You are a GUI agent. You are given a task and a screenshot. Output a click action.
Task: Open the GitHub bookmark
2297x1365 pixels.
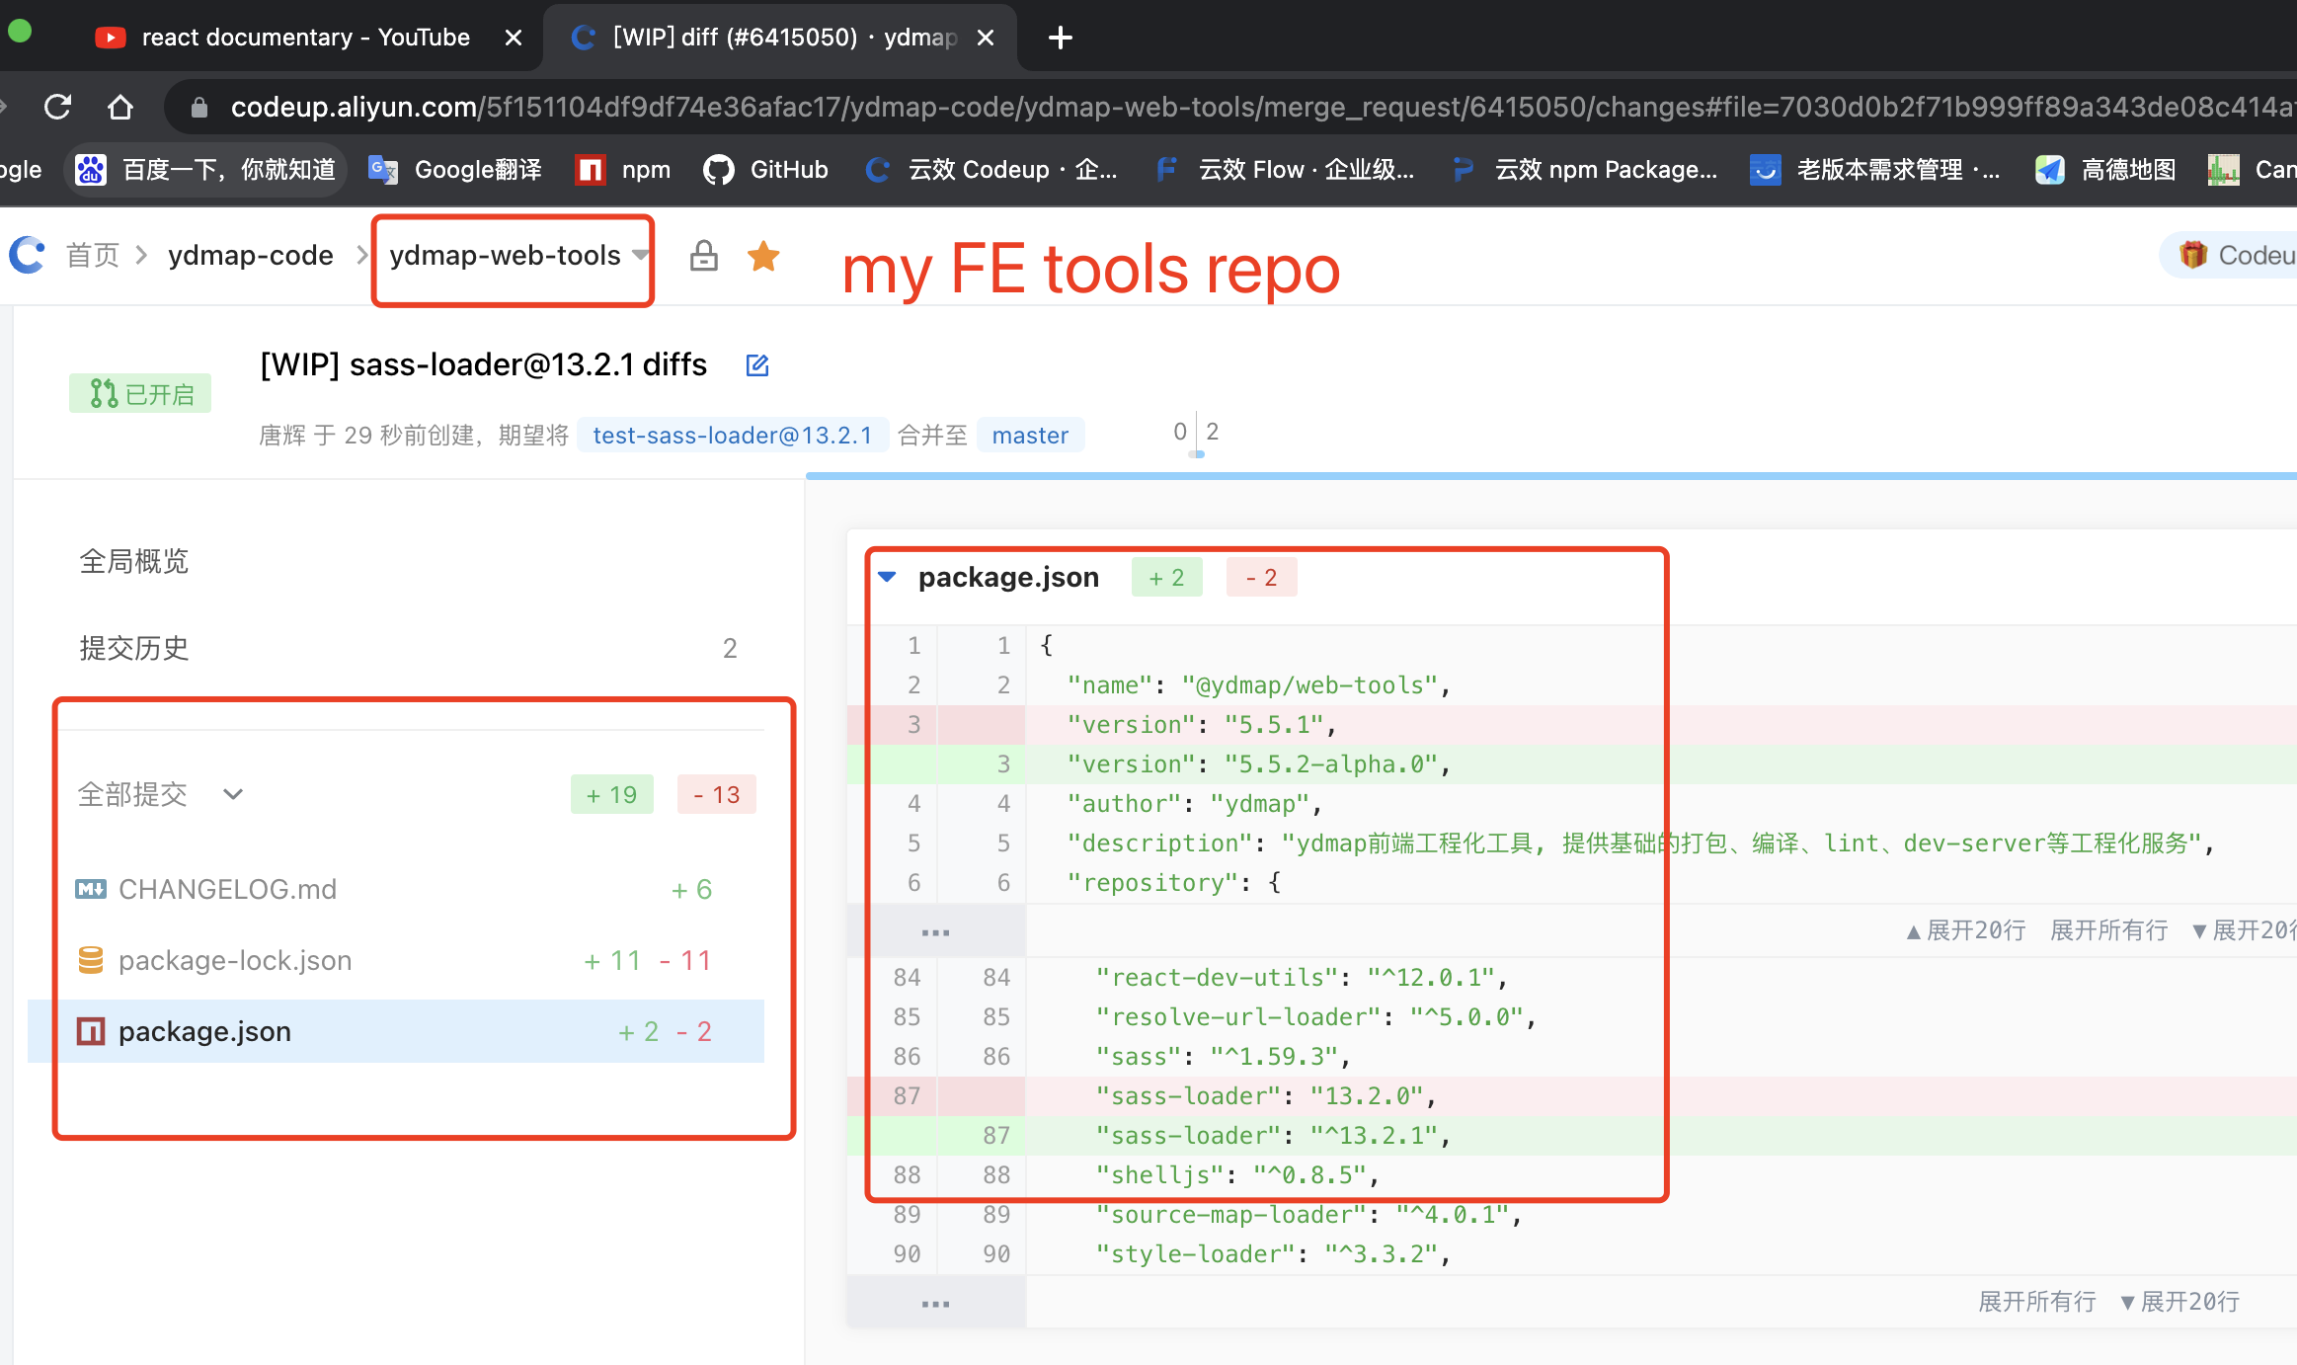pyautogui.click(x=766, y=170)
